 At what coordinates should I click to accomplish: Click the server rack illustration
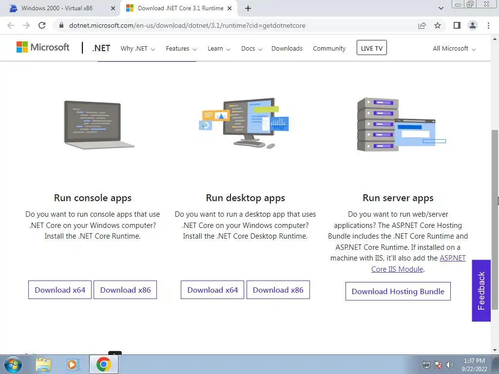402,124
